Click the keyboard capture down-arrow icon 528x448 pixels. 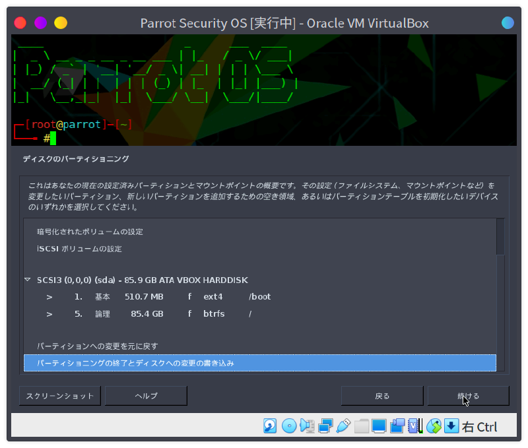coord(451,426)
